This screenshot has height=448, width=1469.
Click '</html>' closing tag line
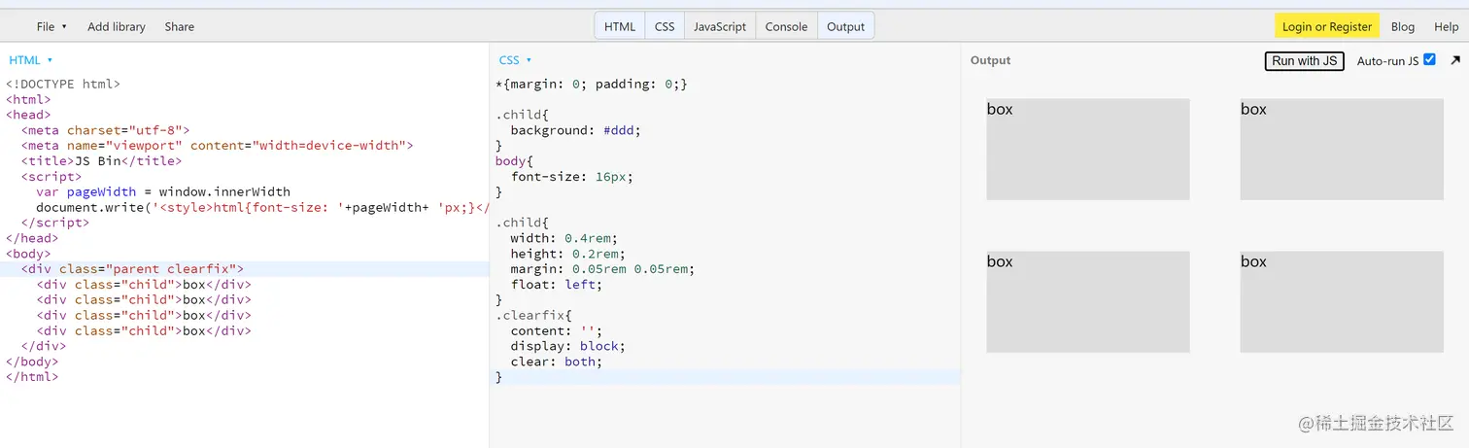point(32,377)
